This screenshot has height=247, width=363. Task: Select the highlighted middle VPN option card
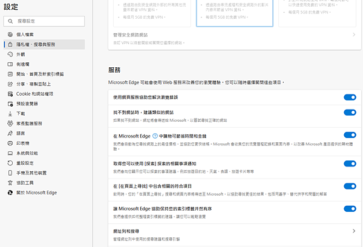235,13
